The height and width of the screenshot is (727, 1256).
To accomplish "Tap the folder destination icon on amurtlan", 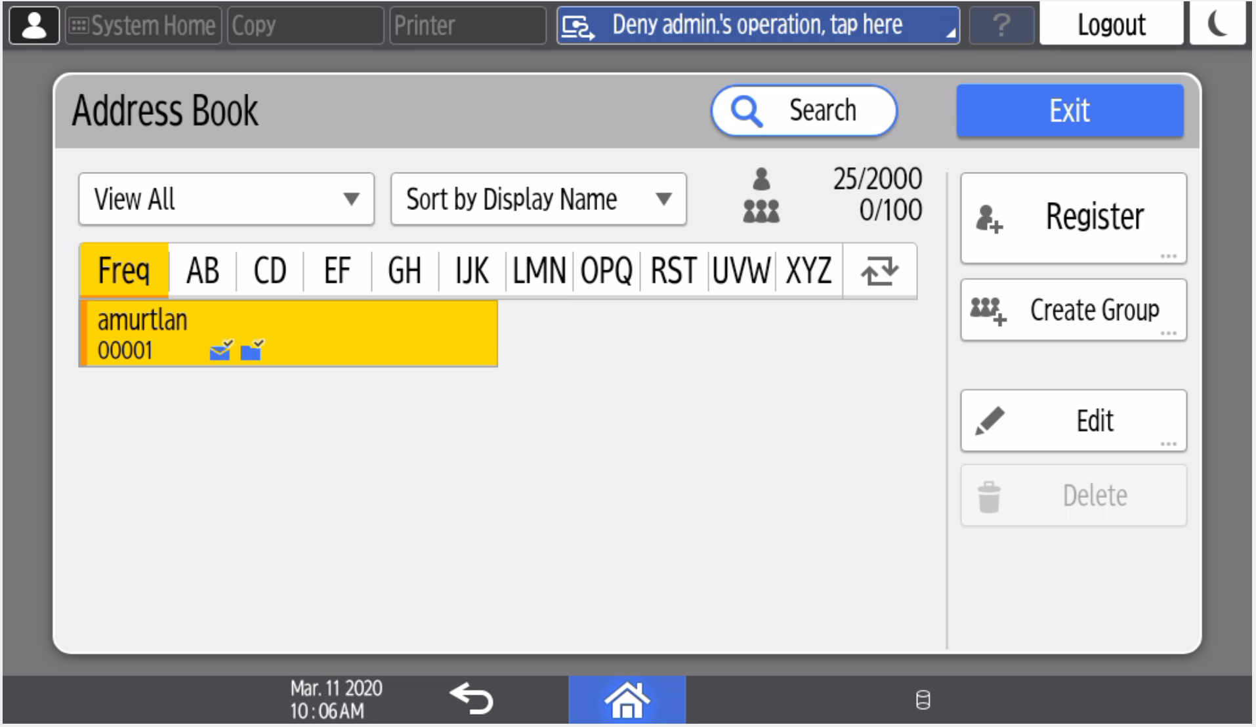I will (252, 350).
